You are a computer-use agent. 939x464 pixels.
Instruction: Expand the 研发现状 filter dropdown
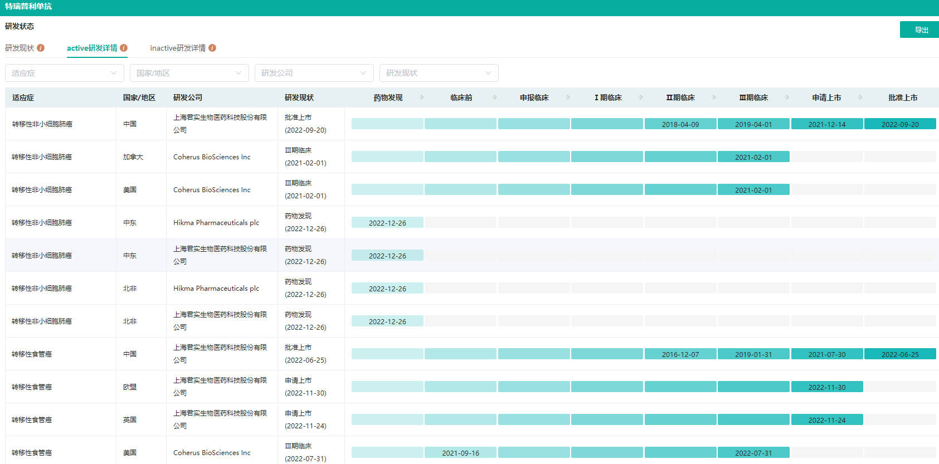tap(439, 73)
